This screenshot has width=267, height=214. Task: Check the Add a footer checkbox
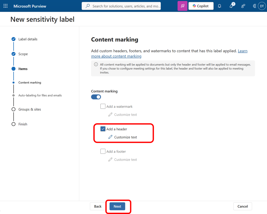(x=103, y=151)
